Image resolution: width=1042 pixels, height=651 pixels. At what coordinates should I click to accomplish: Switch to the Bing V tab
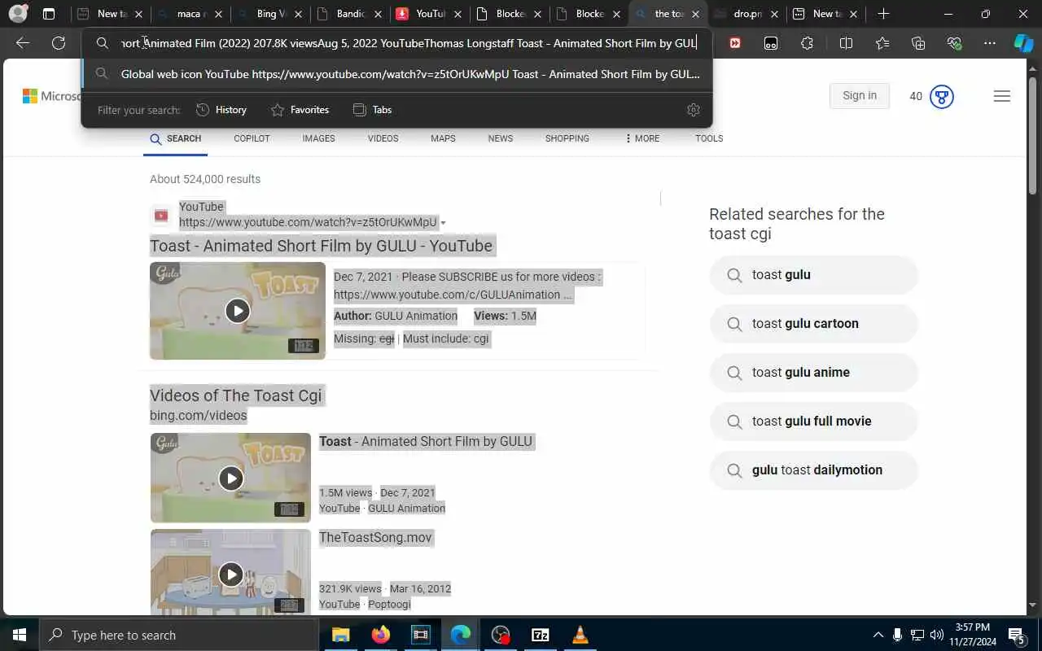(x=270, y=14)
